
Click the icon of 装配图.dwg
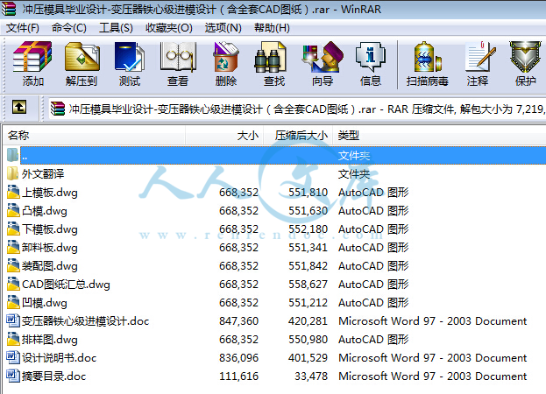coord(13,265)
